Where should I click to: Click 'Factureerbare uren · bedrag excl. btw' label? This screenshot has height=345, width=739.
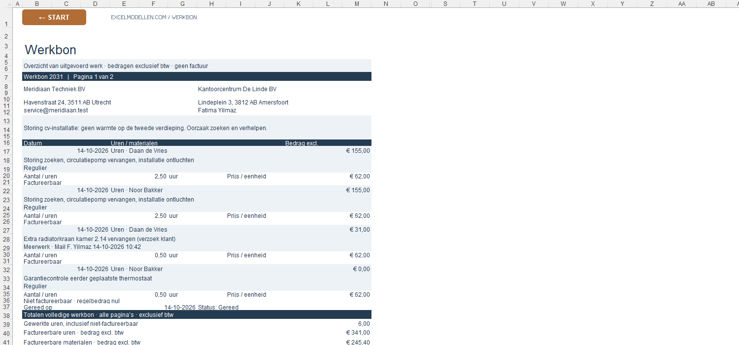pos(73,333)
